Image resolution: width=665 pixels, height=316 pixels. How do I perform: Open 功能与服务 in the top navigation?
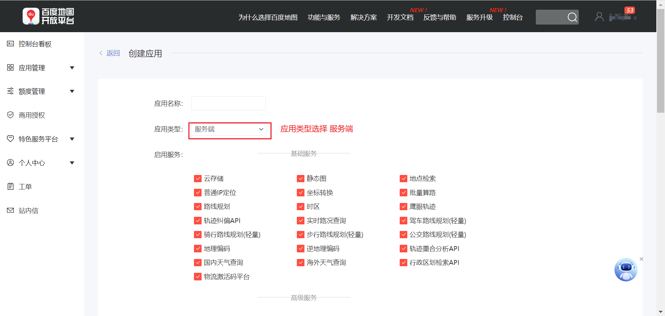click(x=324, y=17)
